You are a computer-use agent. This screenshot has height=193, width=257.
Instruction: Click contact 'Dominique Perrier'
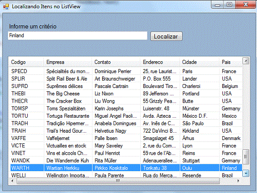click(x=113, y=71)
